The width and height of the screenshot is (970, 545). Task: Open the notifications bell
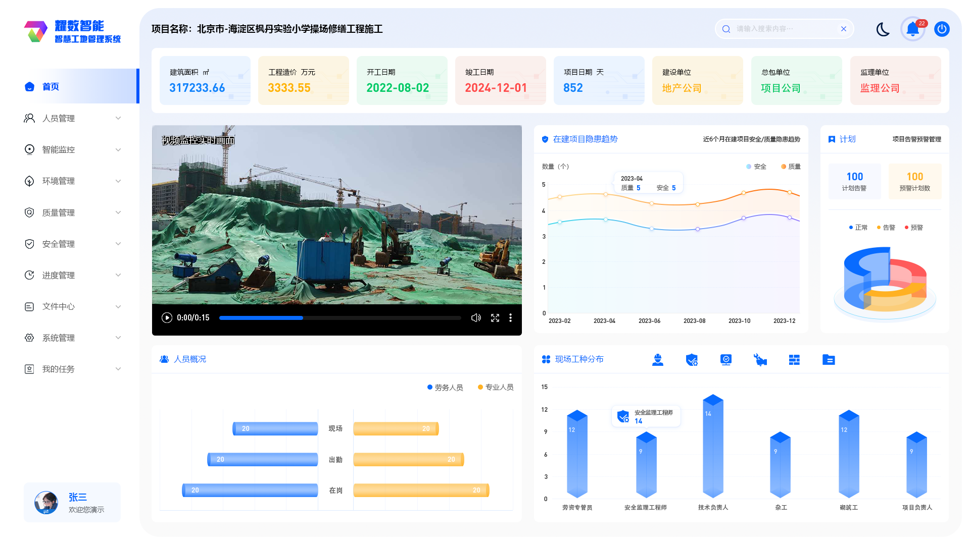pos(912,29)
